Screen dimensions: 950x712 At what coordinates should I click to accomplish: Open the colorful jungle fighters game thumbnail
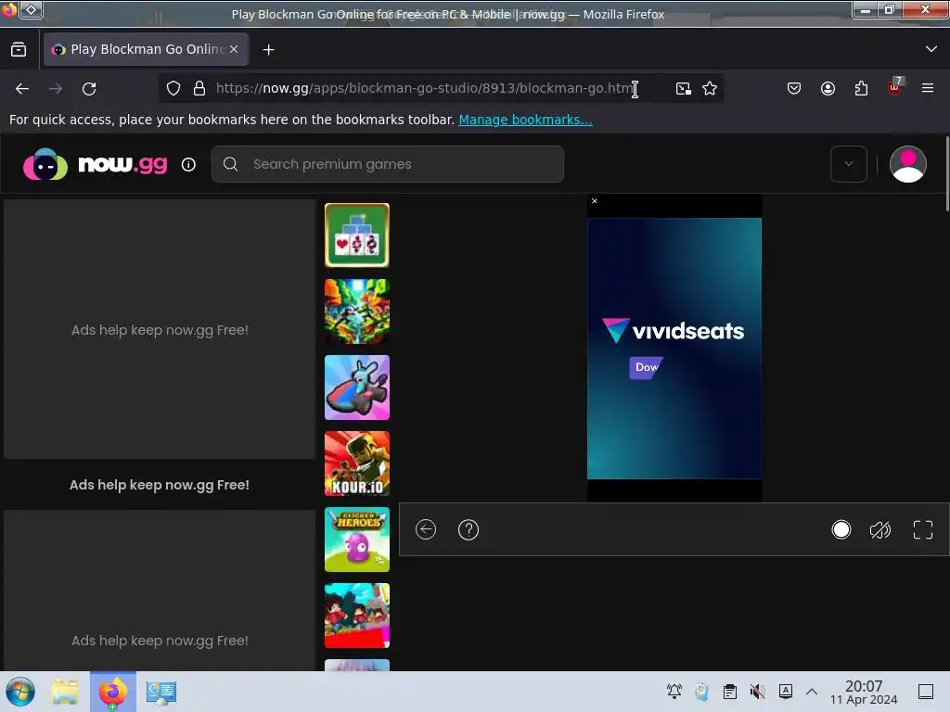[357, 311]
